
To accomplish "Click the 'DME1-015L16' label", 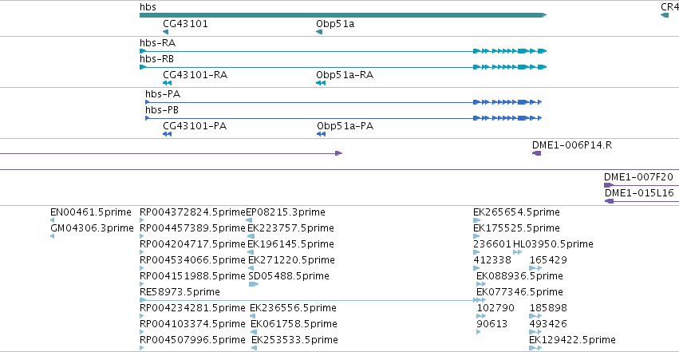I will point(640,192).
